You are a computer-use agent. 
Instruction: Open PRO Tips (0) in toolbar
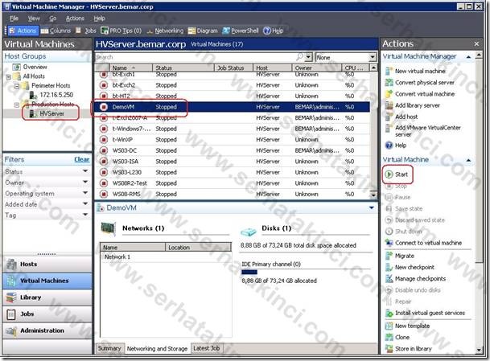[x=121, y=31]
